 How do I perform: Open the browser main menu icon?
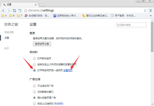pos(150,10)
